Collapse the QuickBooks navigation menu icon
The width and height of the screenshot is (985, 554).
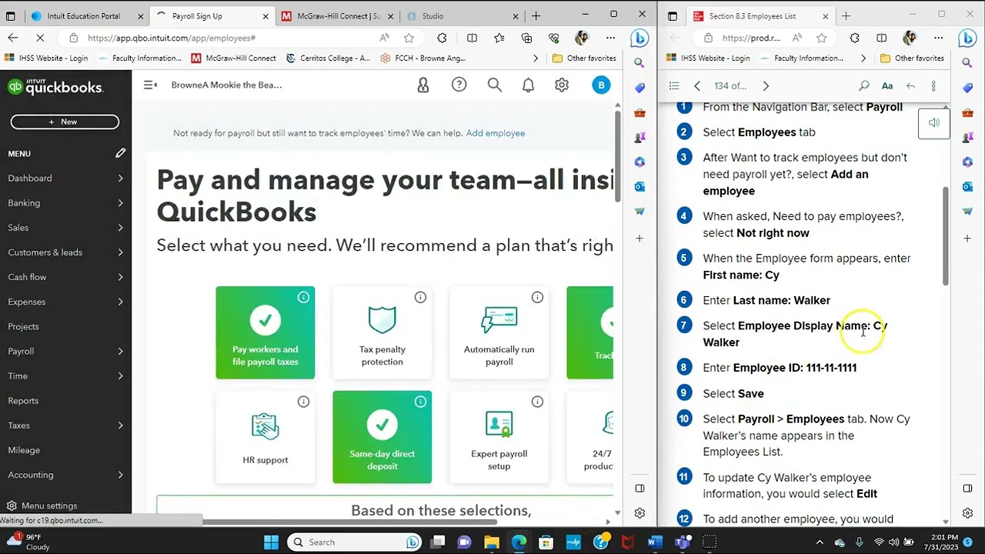click(150, 85)
